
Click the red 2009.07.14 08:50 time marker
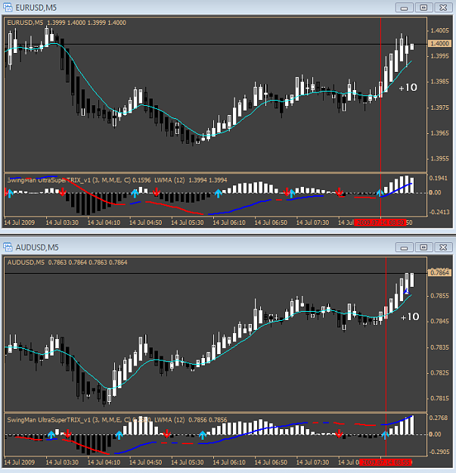click(380, 222)
